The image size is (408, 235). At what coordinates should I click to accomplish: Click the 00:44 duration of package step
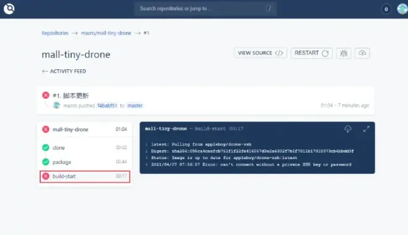coord(121,162)
